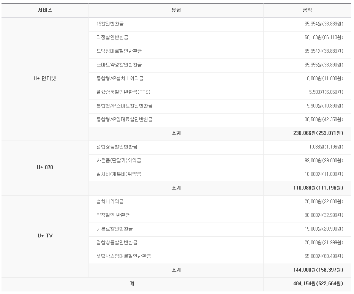Click the 통합형AP스마트할인반환금 row label

point(125,106)
